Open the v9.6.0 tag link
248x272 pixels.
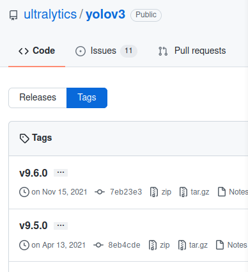[33, 173]
